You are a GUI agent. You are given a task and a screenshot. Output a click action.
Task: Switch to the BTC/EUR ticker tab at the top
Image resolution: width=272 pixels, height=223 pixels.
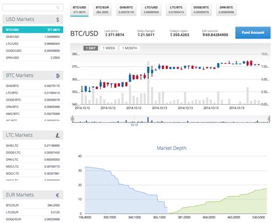click(x=102, y=10)
